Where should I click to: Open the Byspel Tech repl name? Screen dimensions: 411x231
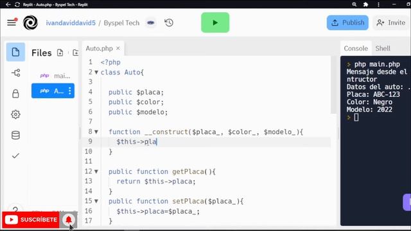pyautogui.click(x=121, y=23)
